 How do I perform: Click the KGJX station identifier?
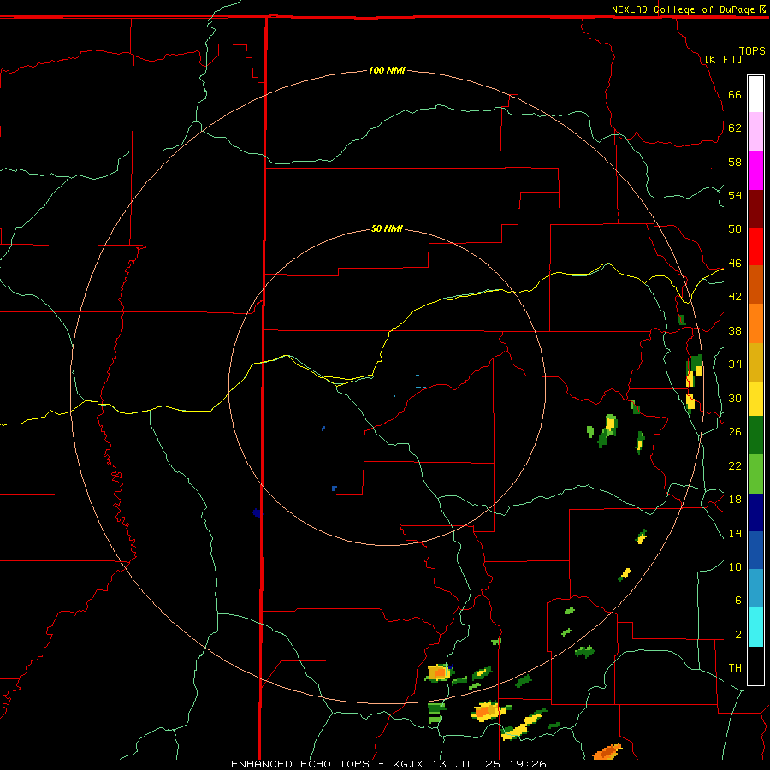(407, 764)
